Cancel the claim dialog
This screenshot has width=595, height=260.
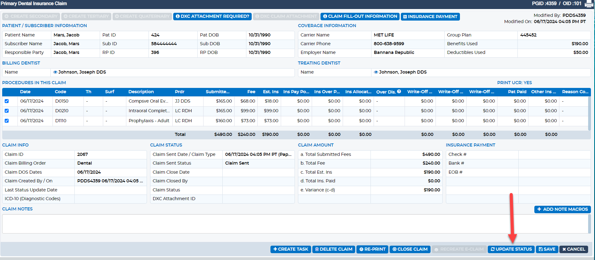coord(574,249)
